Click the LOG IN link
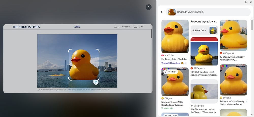Image resolution: width=254 pixels, height=117 pixels. point(117,27)
